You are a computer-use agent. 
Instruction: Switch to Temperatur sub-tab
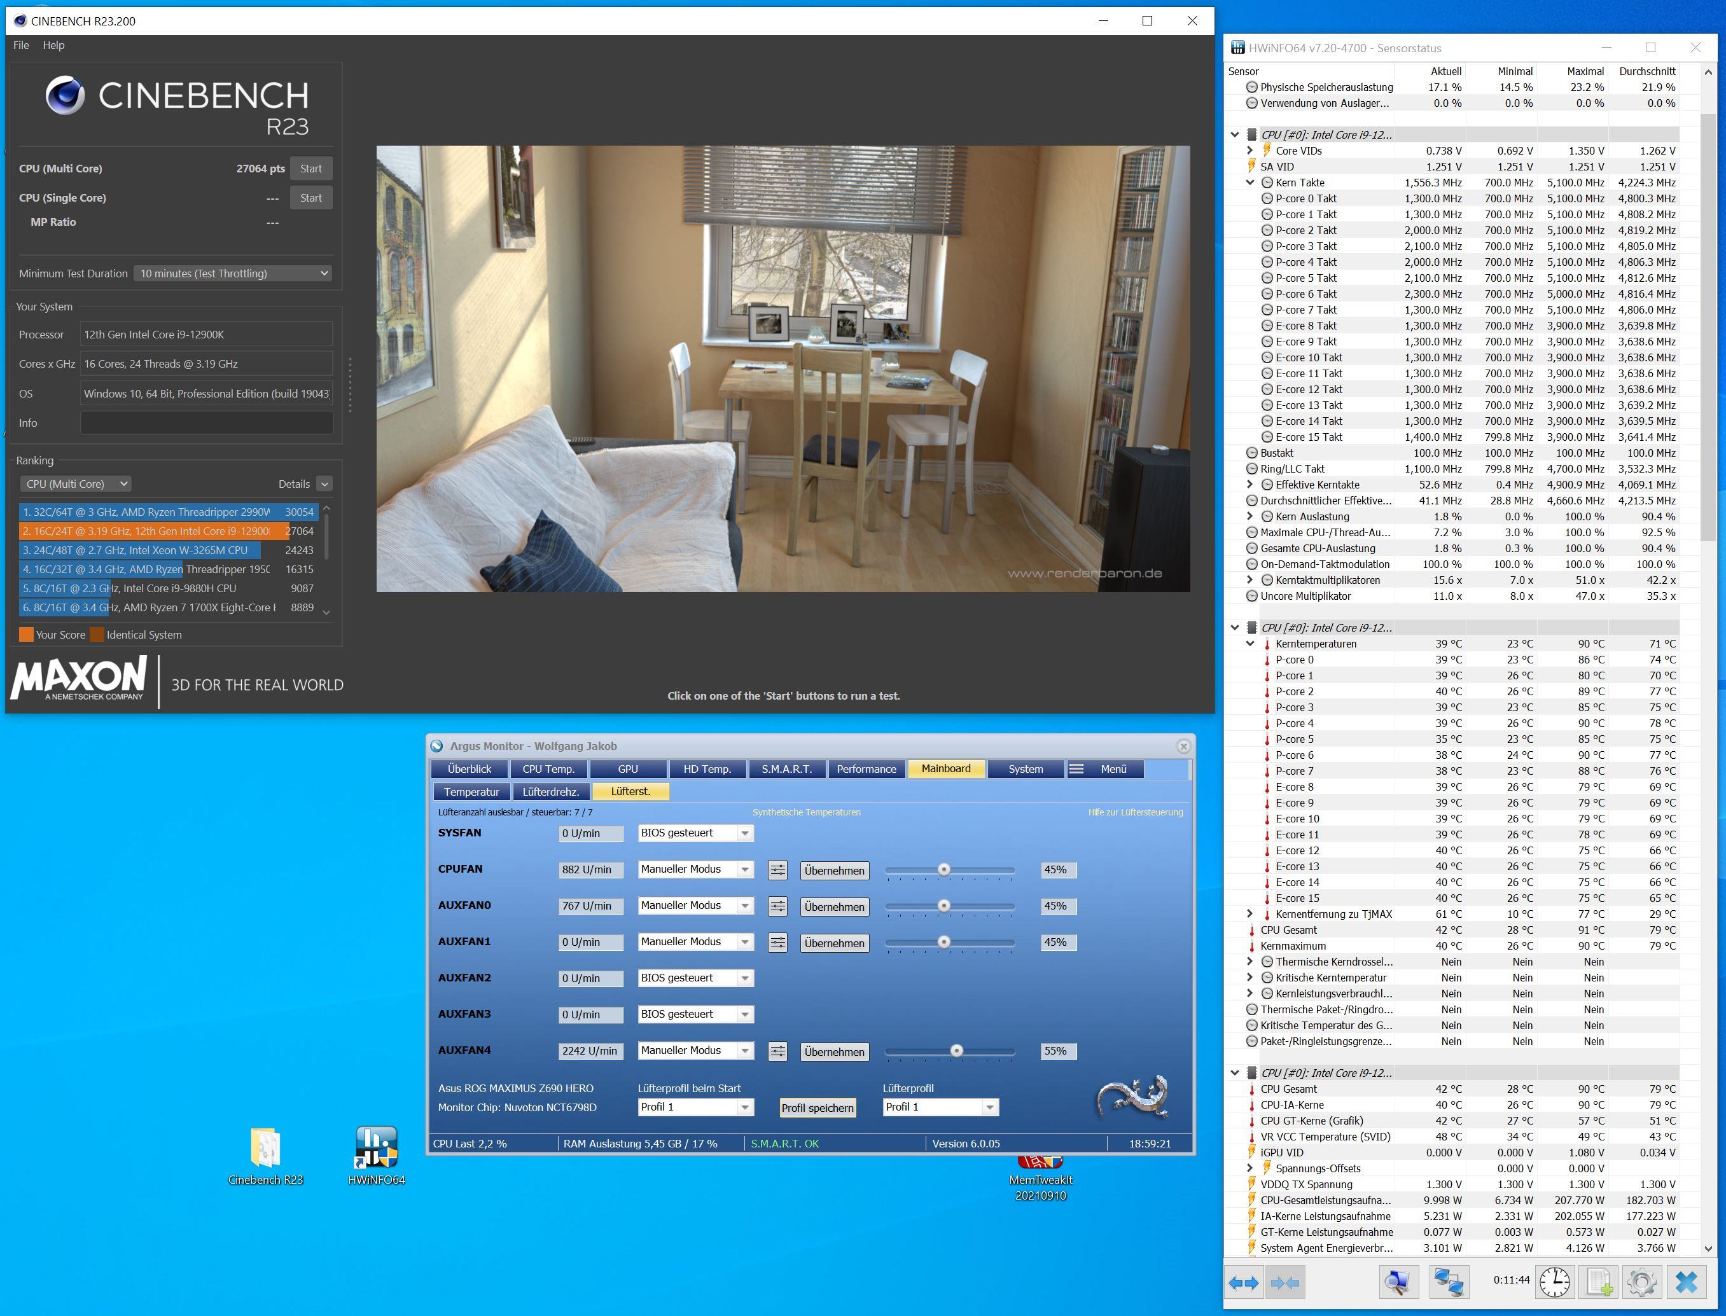[x=471, y=792]
